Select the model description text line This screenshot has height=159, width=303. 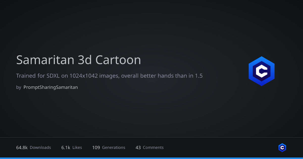tap(109, 76)
